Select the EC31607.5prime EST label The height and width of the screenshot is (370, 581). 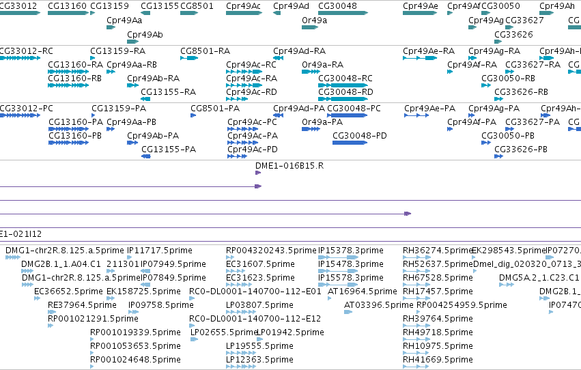[260, 264]
